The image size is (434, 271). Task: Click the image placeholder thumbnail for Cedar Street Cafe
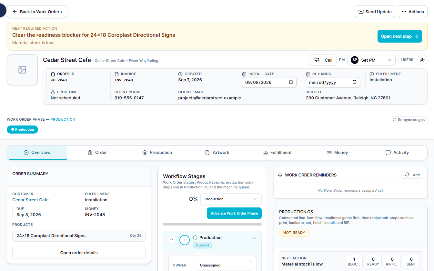coord(22,70)
